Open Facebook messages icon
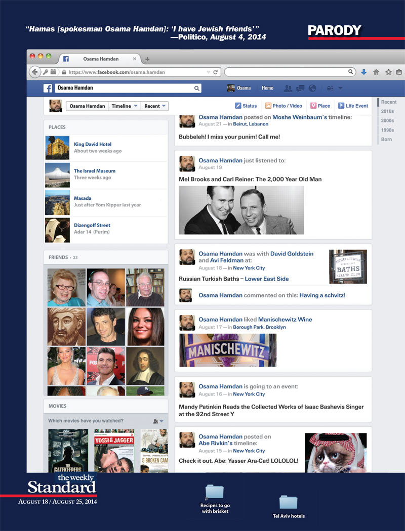 point(300,88)
